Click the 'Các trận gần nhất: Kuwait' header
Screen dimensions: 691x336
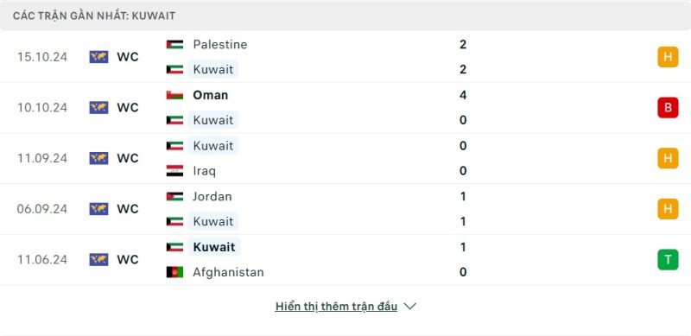(x=94, y=16)
